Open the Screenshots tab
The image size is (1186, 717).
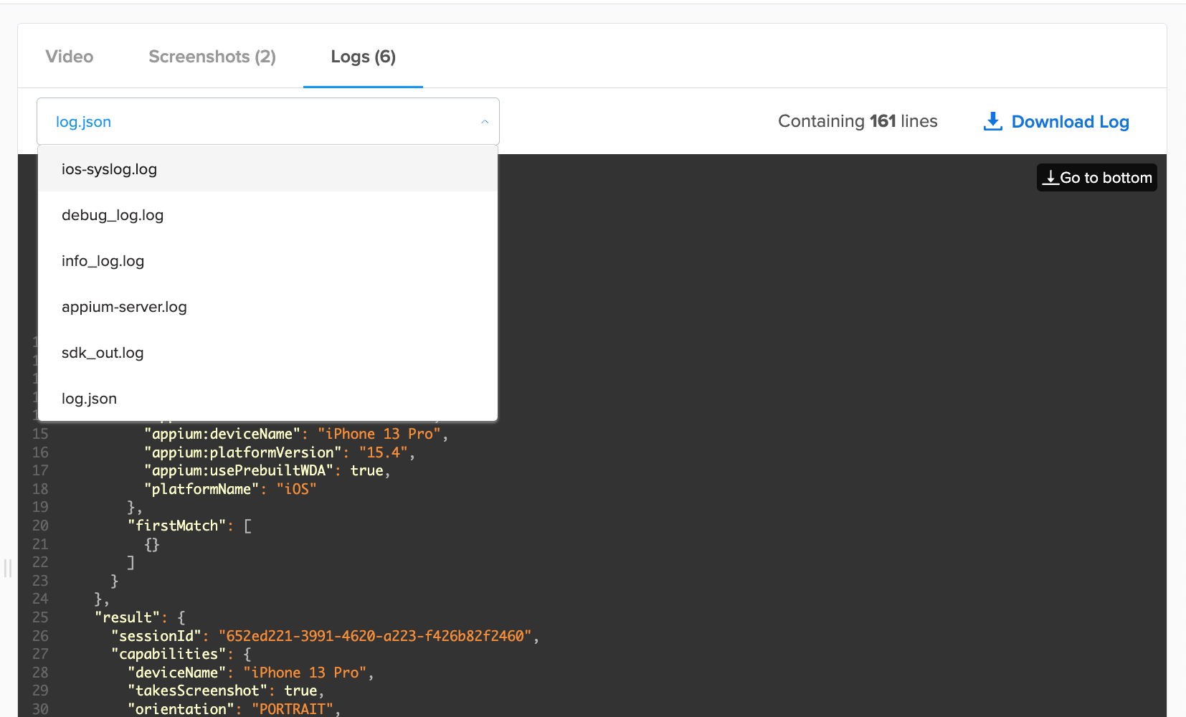pos(212,57)
